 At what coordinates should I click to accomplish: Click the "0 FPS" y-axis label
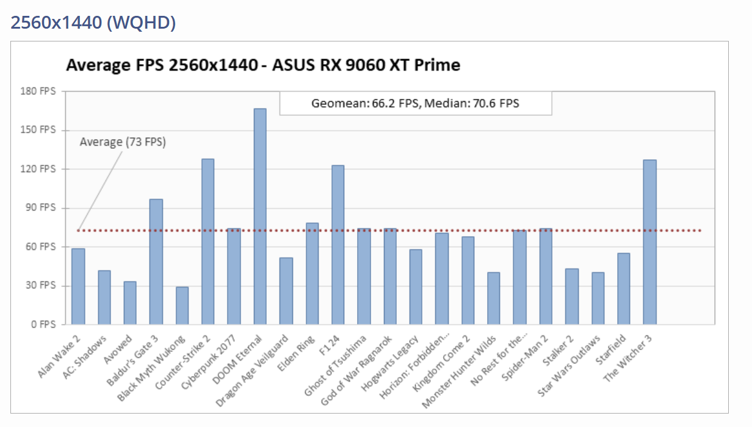pos(45,325)
